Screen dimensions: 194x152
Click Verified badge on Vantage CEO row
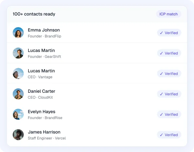coord(169,74)
